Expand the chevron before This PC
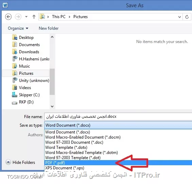The width and height of the screenshot is (192, 184). [48, 17]
